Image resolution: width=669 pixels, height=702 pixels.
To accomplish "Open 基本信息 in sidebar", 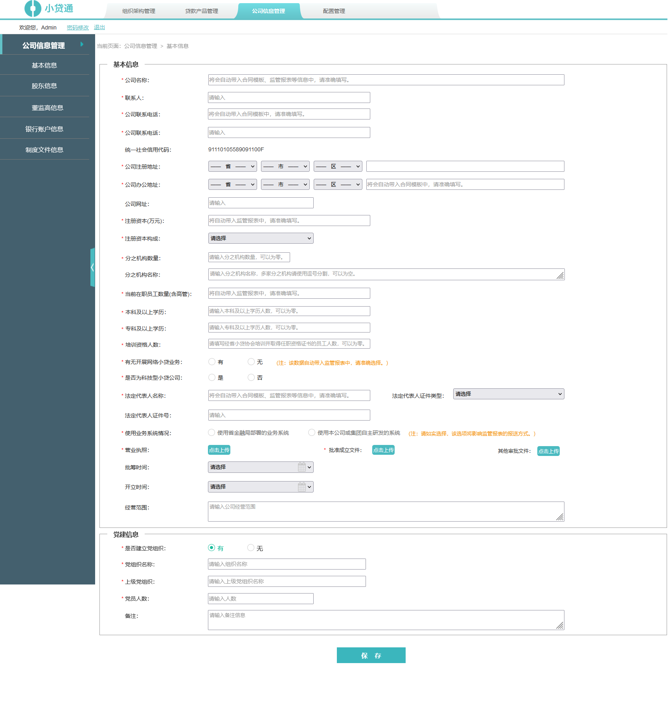I will click(44, 65).
